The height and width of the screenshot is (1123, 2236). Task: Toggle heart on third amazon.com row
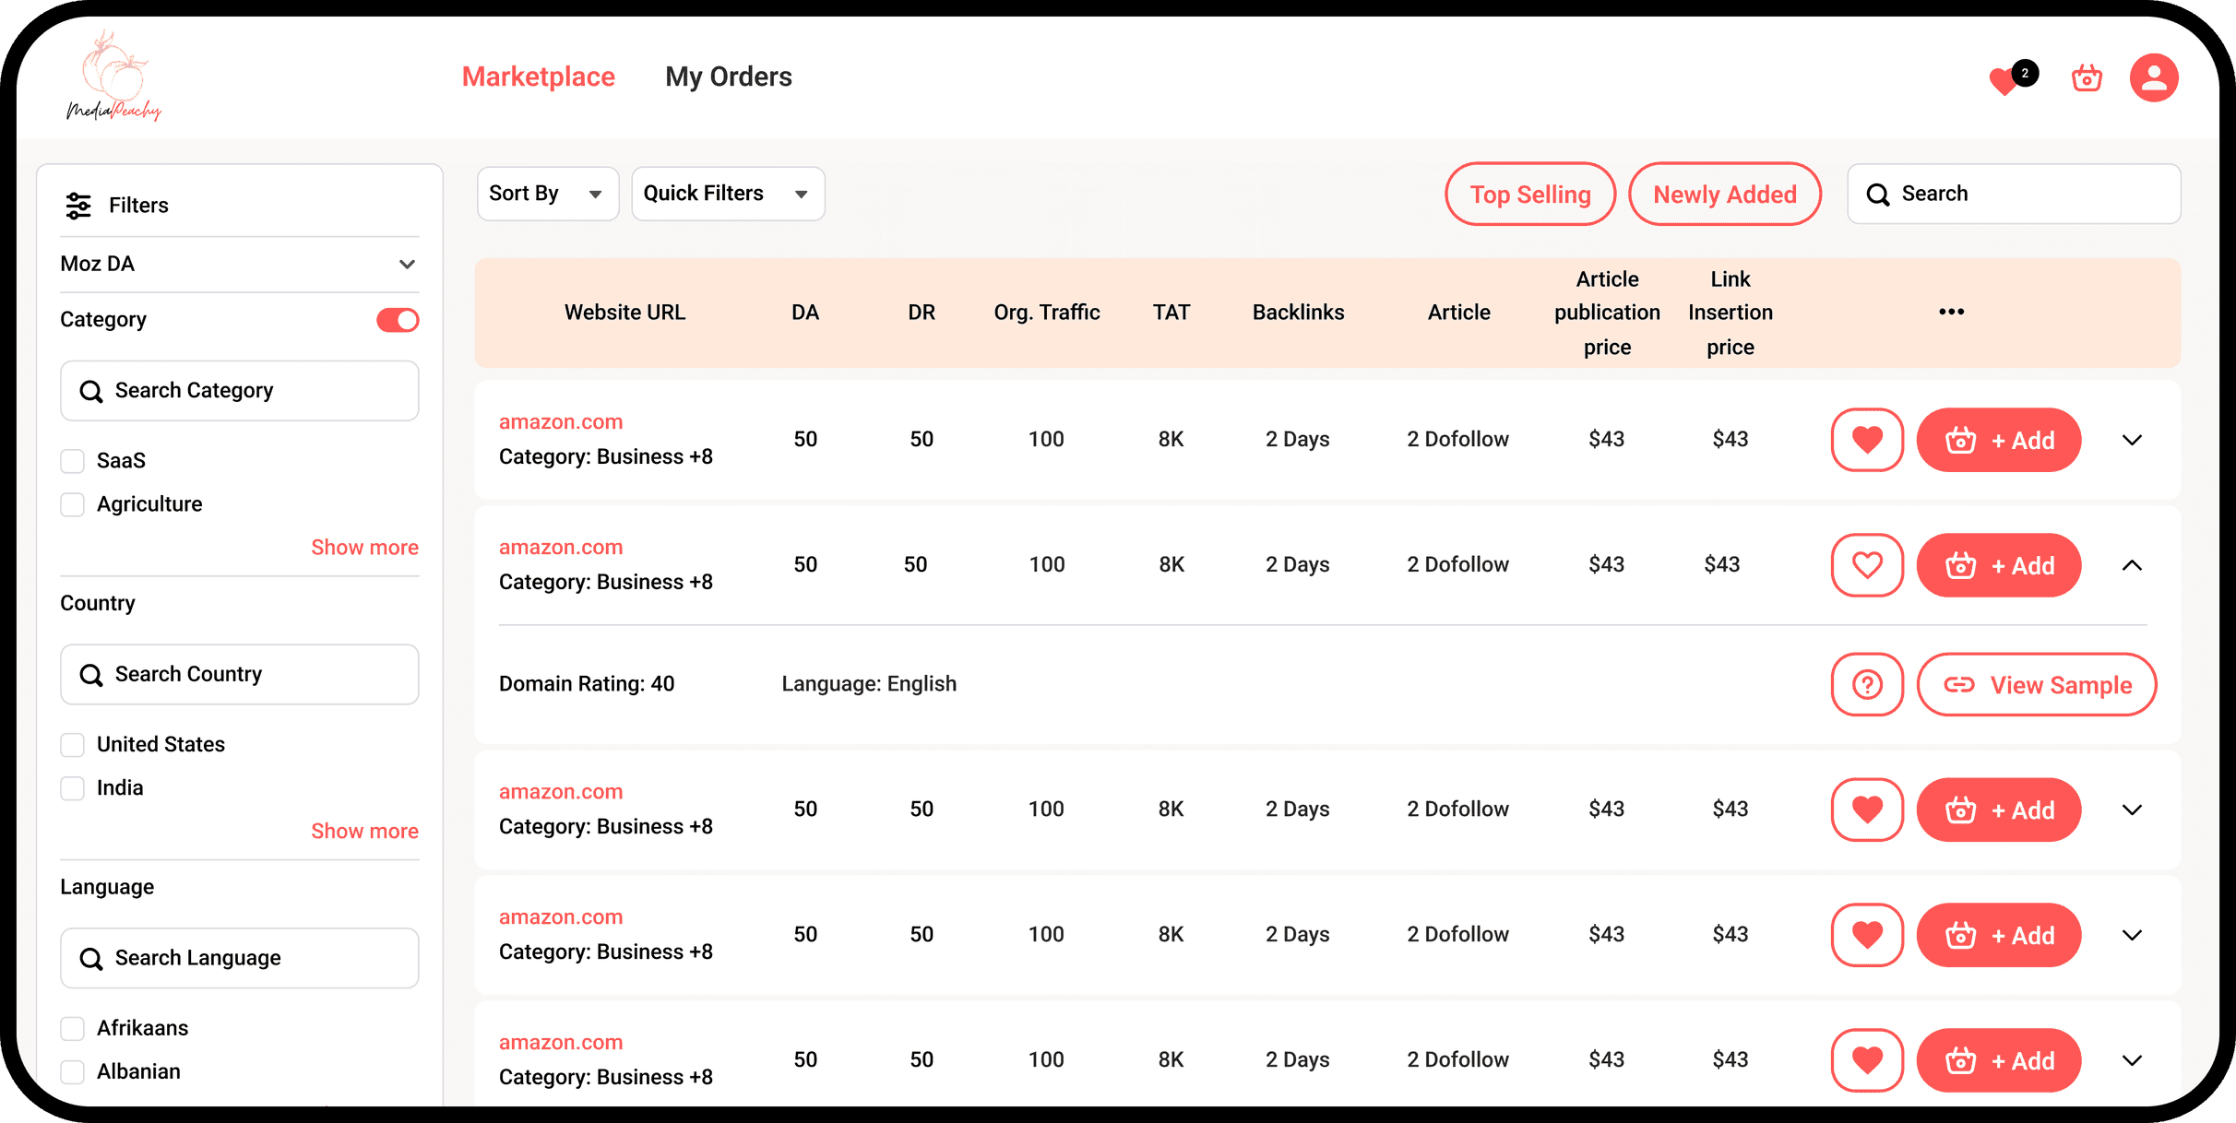coord(1867,810)
